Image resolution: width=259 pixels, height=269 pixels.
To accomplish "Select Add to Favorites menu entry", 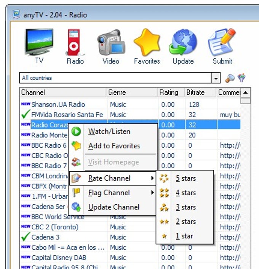I will tap(113, 146).
